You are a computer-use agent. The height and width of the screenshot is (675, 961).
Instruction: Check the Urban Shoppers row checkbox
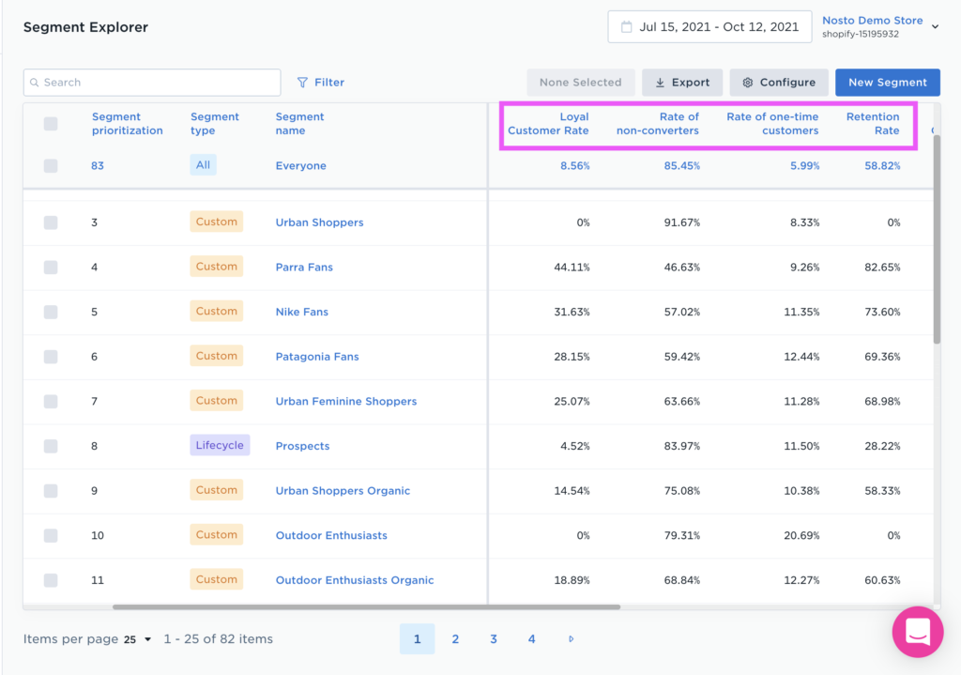pos(51,222)
